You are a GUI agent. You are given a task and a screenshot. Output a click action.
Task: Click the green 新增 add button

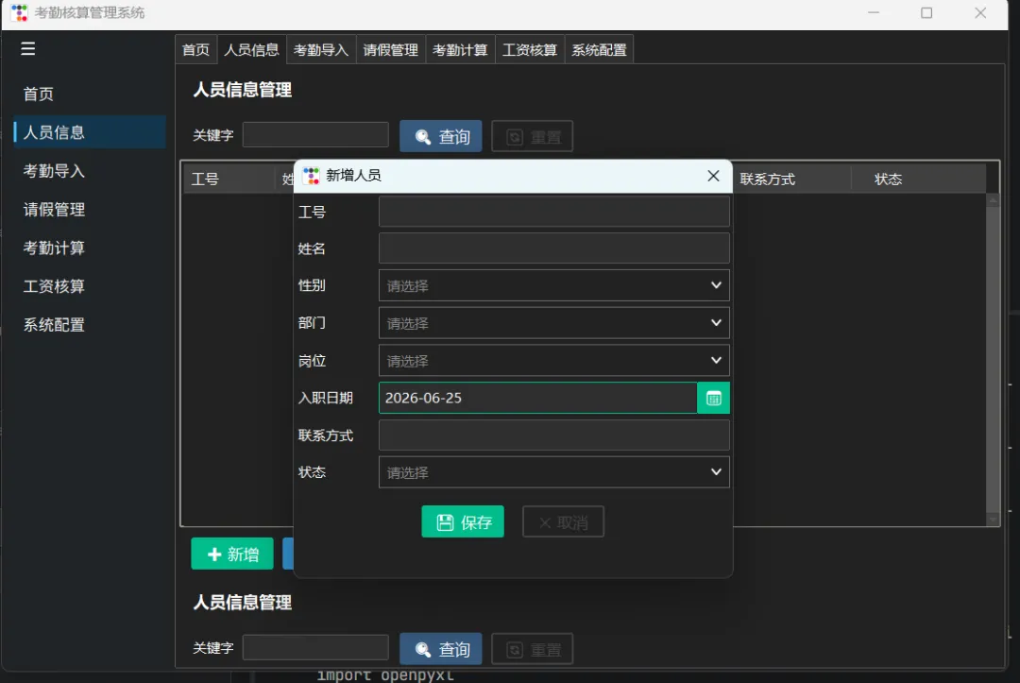(232, 555)
